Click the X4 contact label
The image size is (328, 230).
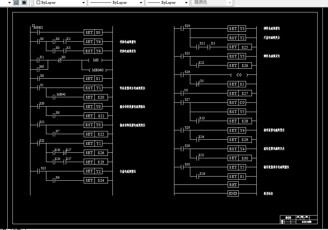57,178
